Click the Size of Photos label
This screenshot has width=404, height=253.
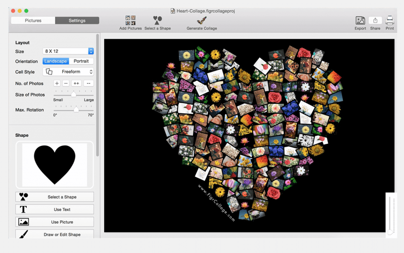click(30, 95)
